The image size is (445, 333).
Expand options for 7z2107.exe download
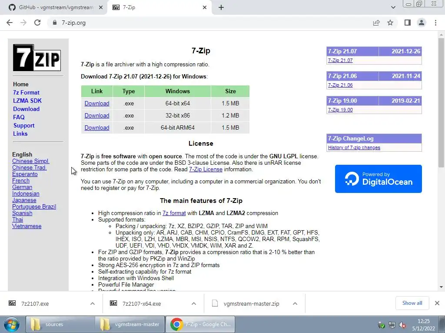pyautogui.click(x=93, y=304)
